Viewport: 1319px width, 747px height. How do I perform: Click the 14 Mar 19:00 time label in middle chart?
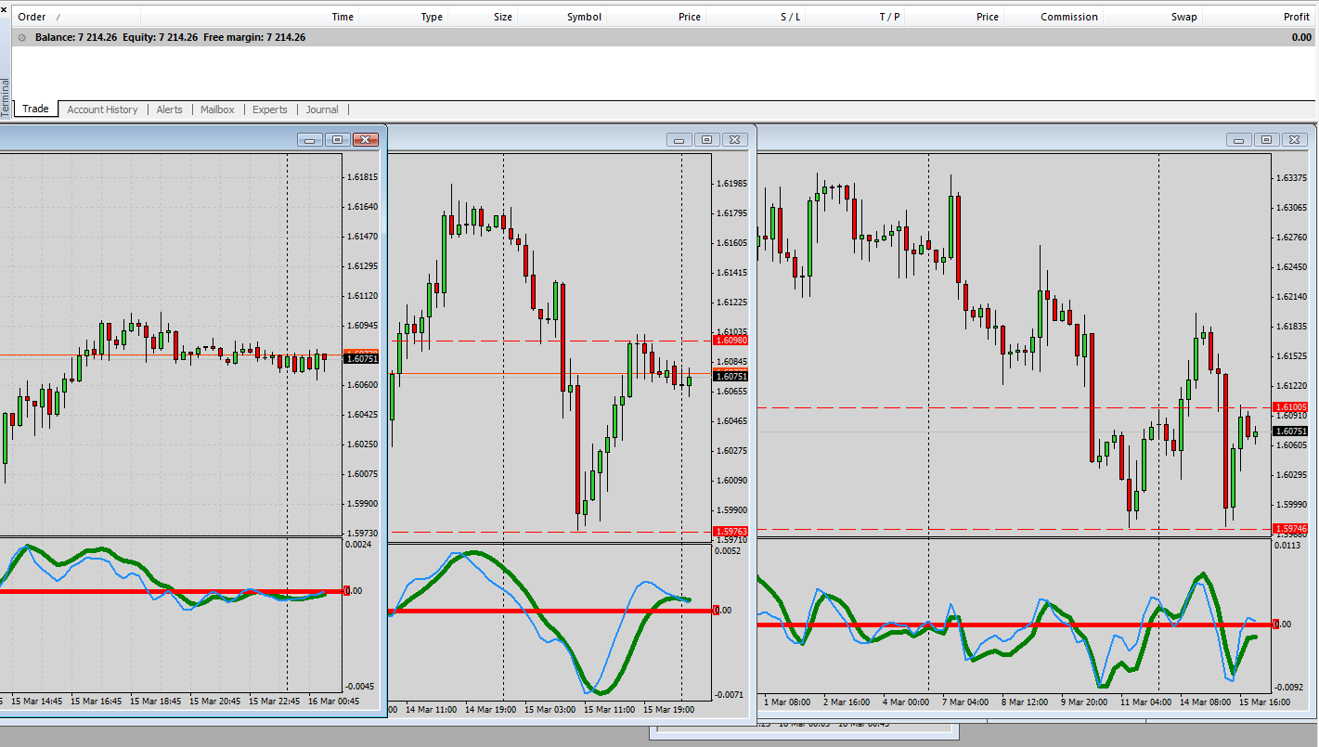(492, 709)
